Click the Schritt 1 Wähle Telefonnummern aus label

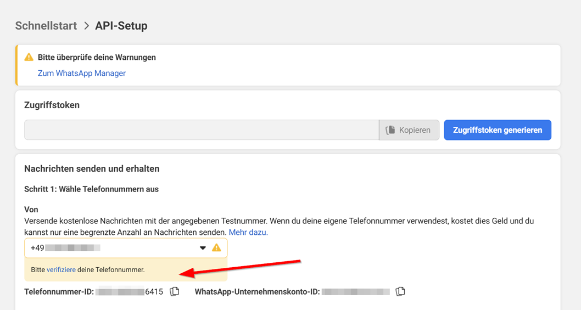(91, 189)
